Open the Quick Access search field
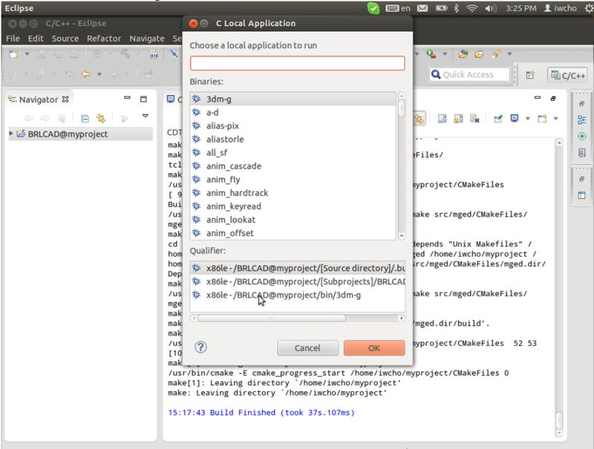The height and width of the screenshot is (449, 594). [469, 74]
